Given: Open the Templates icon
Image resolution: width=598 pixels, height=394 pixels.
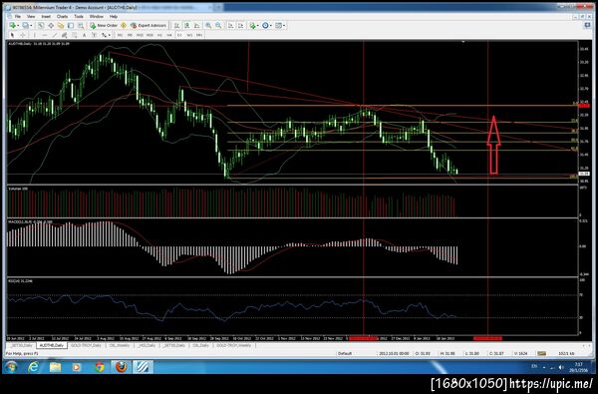Looking at the screenshot, I should [278, 26].
